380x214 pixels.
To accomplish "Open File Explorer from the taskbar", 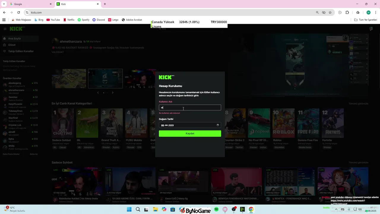I will pos(155,210).
